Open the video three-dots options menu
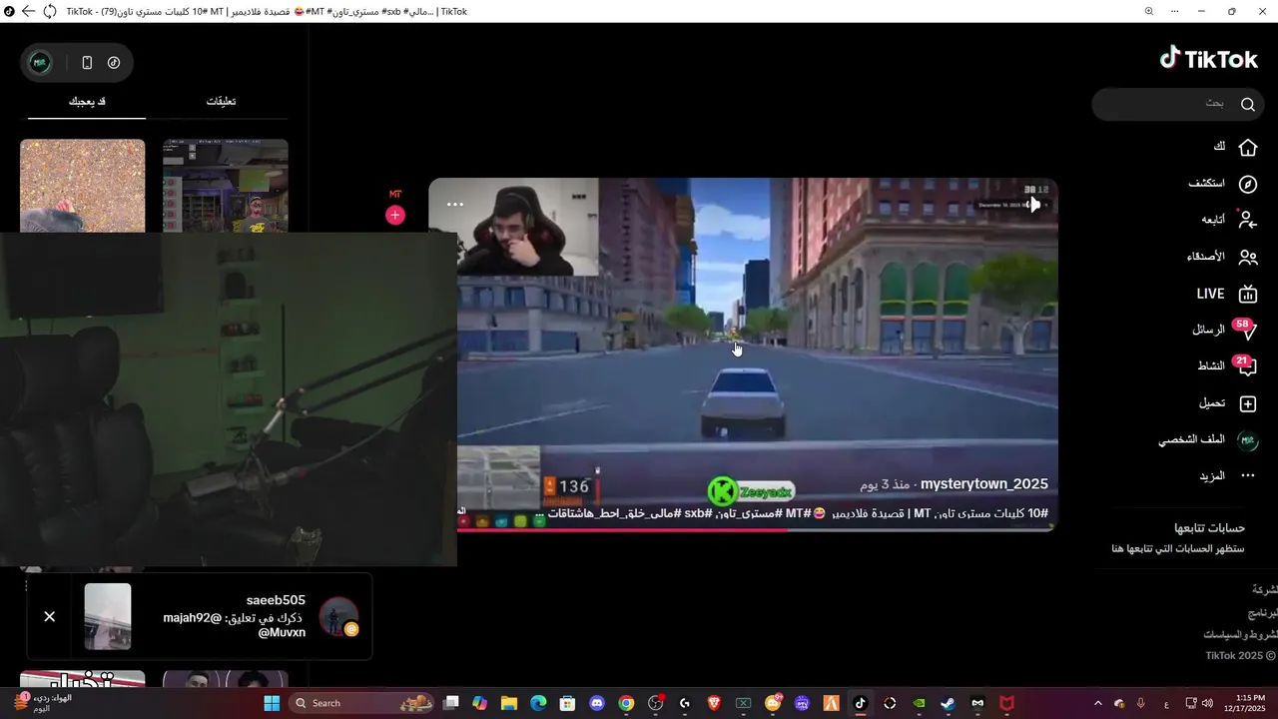 pos(455,204)
